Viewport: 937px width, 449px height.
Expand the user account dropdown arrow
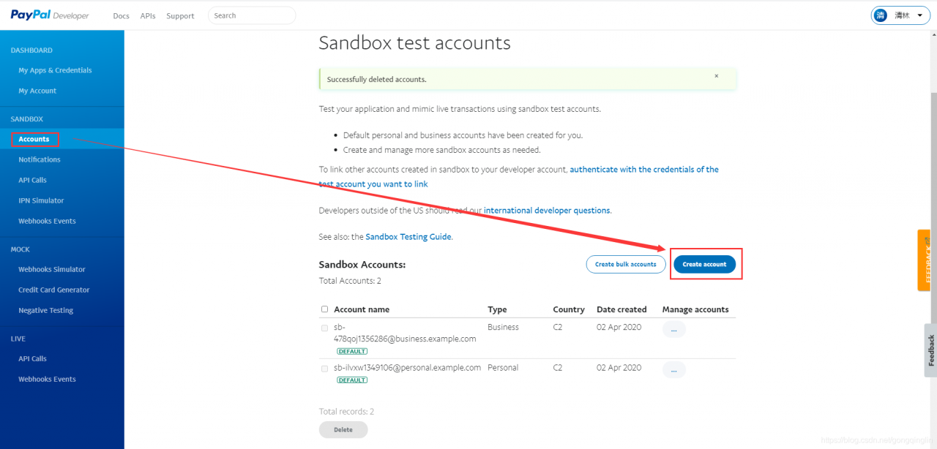pyautogui.click(x=919, y=15)
